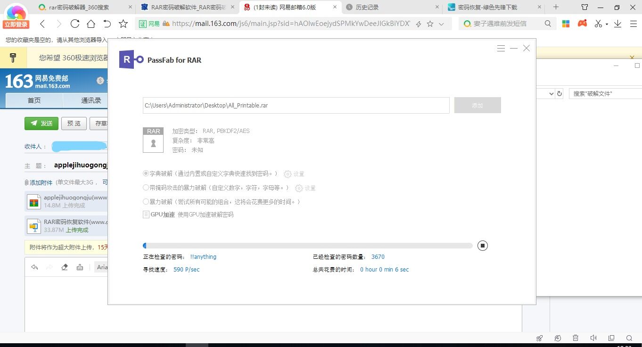Click the browser home icon
642x347 pixels.
click(91, 24)
